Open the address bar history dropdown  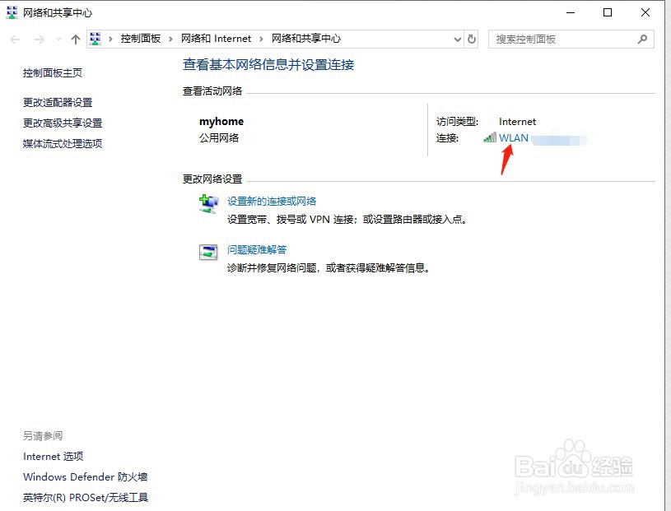[x=458, y=39]
